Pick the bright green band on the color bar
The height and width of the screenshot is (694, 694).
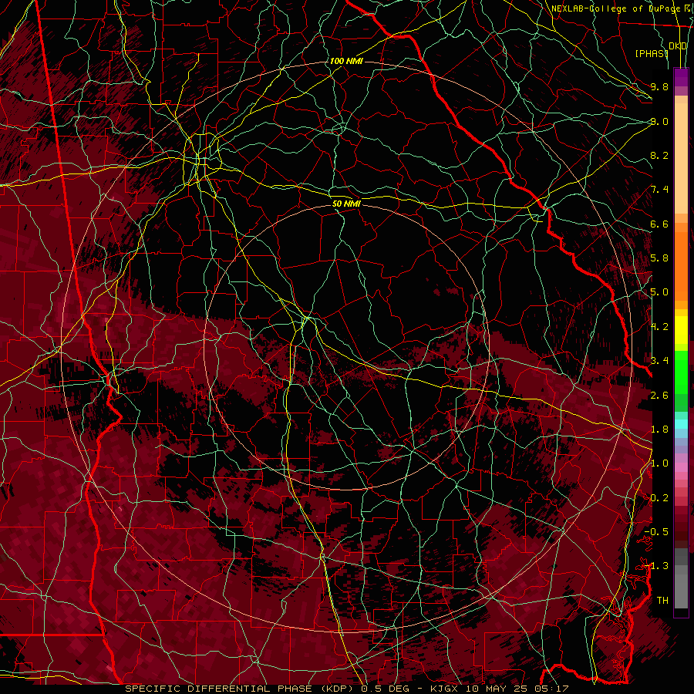click(x=681, y=372)
